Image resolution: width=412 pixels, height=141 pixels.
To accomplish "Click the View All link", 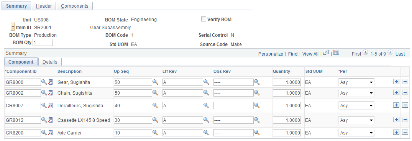I will click(310, 54).
